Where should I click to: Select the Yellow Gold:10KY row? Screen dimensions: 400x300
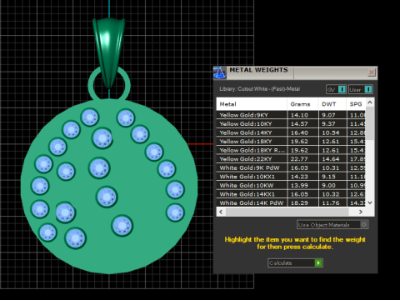[291, 124]
